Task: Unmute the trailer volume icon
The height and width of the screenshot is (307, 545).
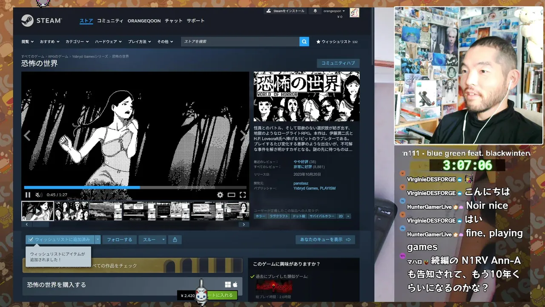Action: click(x=38, y=195)
